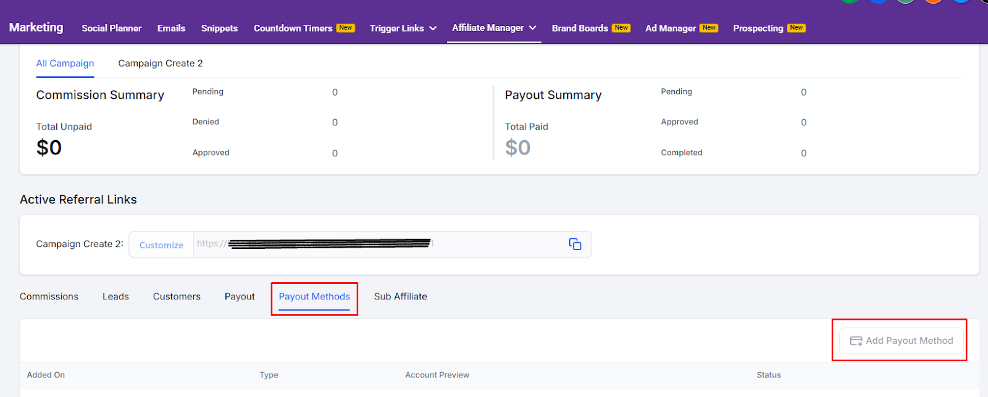Expand the Affiliate Manager dropdown chevron

[532, 28]
